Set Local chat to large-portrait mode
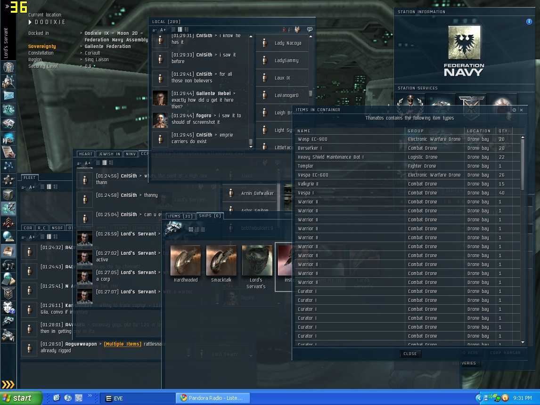The width and height of the screenshot is (540, 405). (x=186, y=30)
